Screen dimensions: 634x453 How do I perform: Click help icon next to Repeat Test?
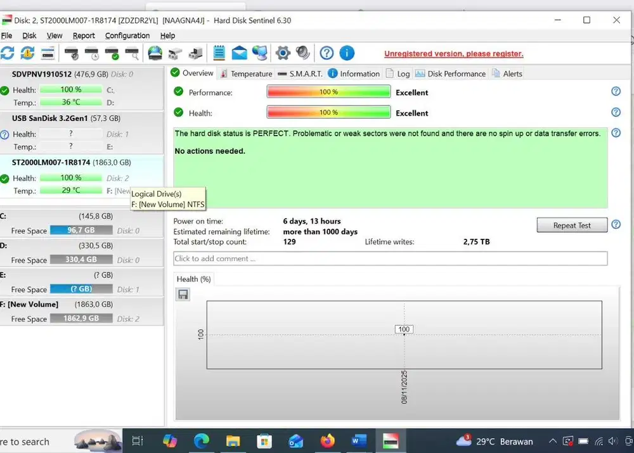tap(616, 225)
